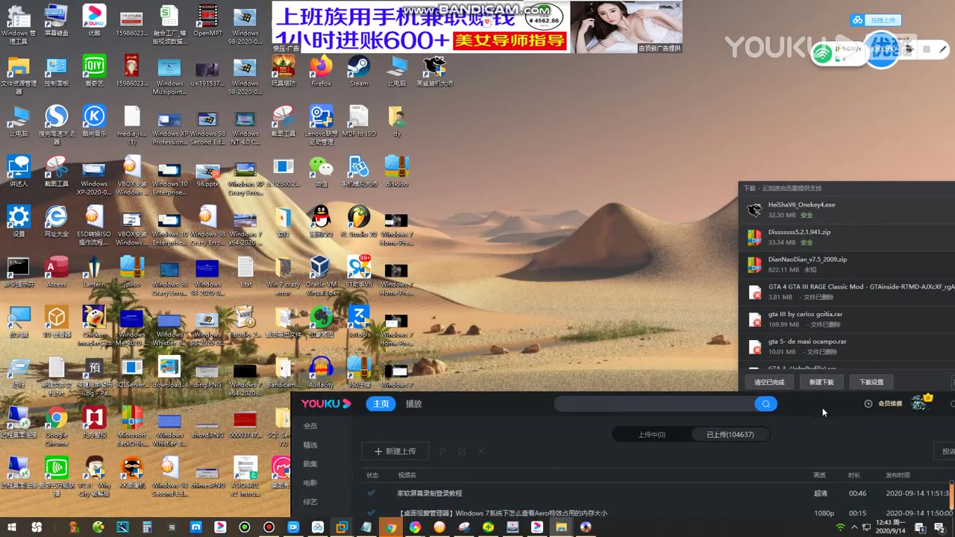
Task: Open the Lenovo driver management shortcut
Action: [x=321, y=125]
